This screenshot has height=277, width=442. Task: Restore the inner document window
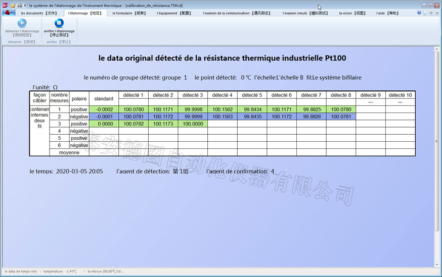[431, 13]
